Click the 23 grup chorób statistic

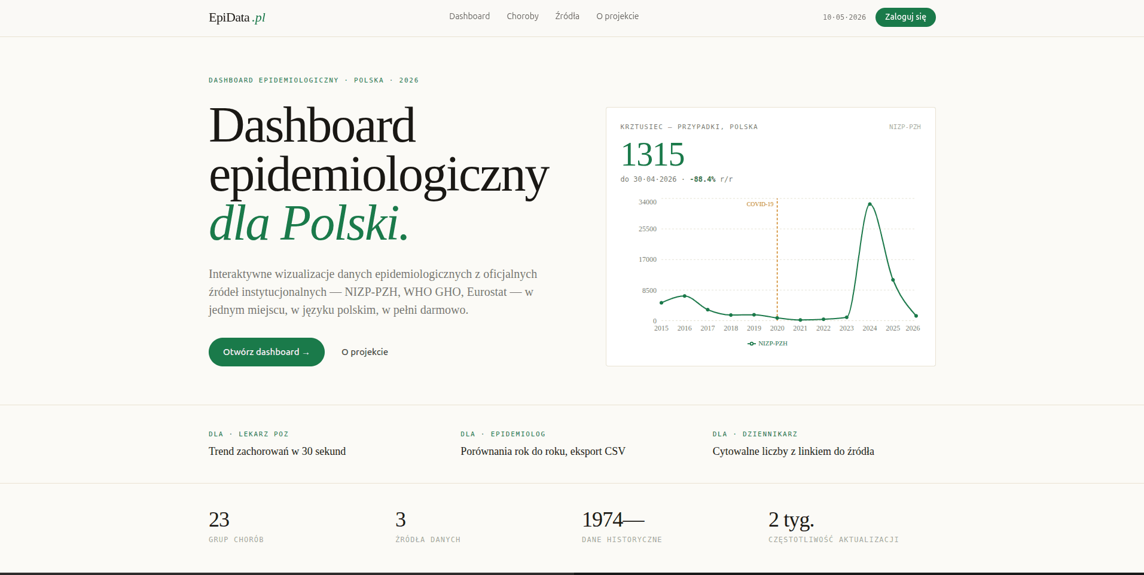pos(236,526)
